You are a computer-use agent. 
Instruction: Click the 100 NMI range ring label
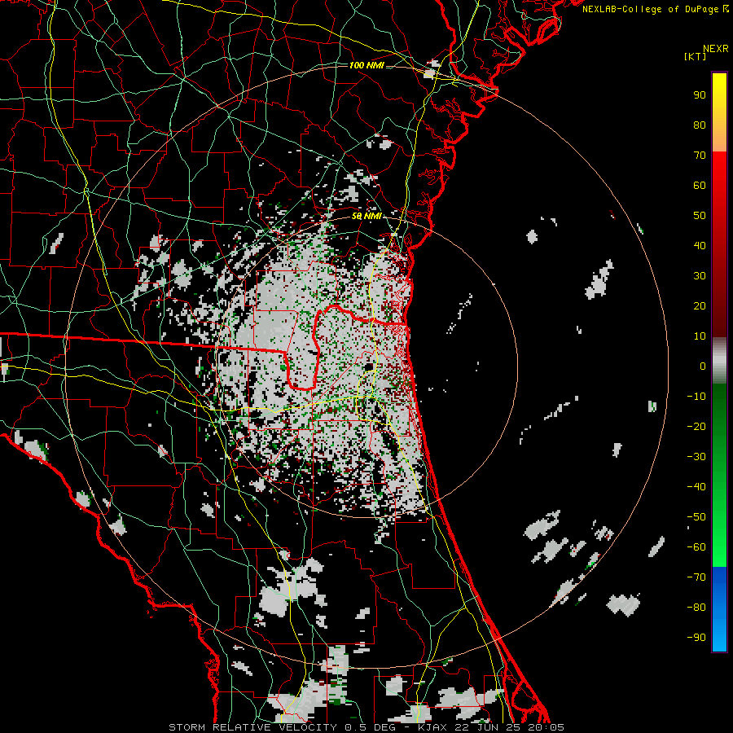tap(366, 65)
